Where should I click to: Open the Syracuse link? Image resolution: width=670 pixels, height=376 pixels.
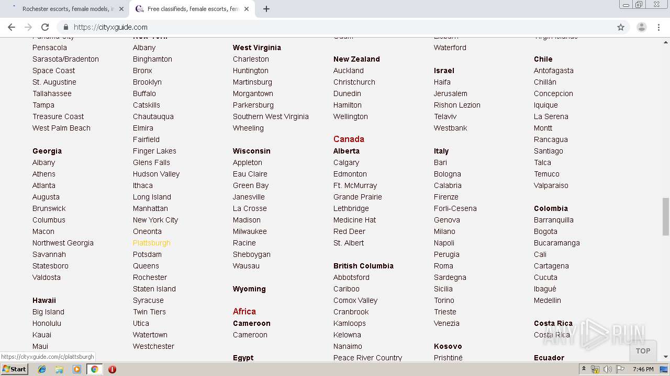click(148, 300)
